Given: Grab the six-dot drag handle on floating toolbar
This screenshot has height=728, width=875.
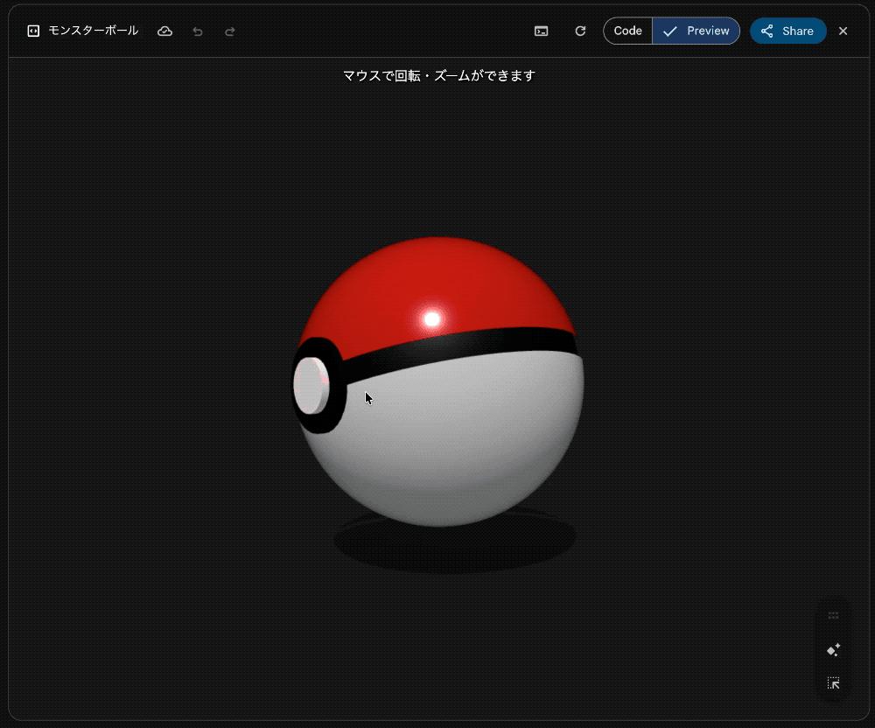Looking at the screenshot, I should pyautogui.click(x=833, y=616).
